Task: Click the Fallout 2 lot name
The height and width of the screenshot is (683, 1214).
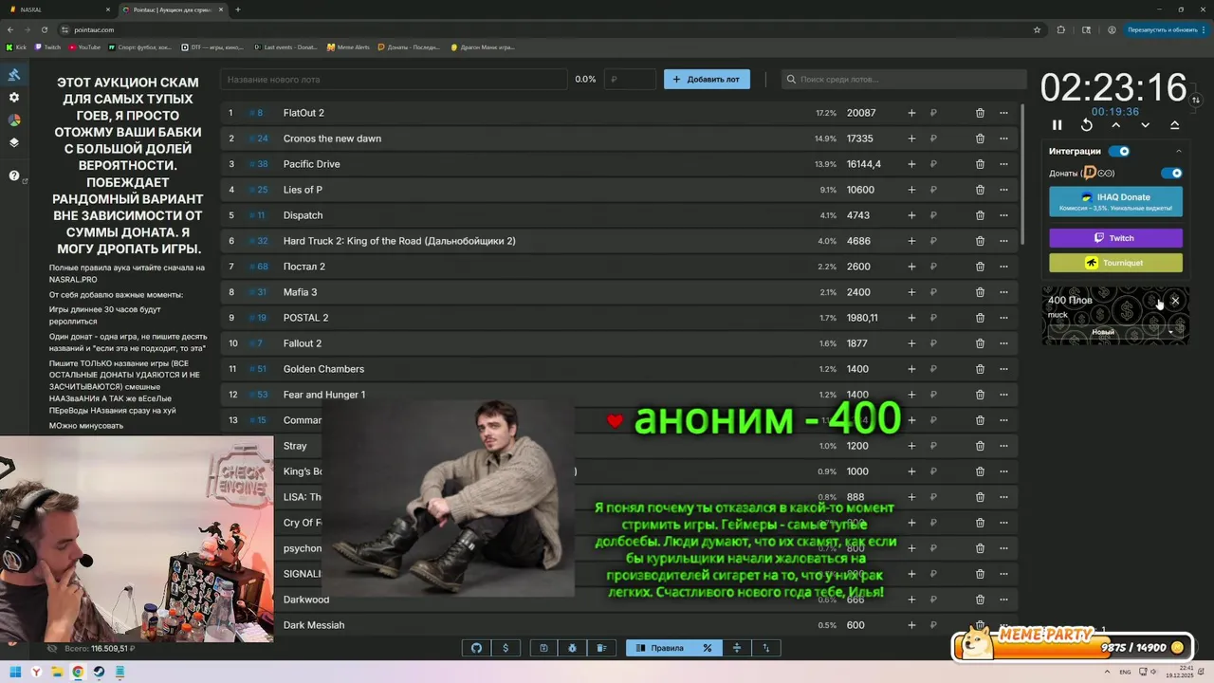Action: 303,343
